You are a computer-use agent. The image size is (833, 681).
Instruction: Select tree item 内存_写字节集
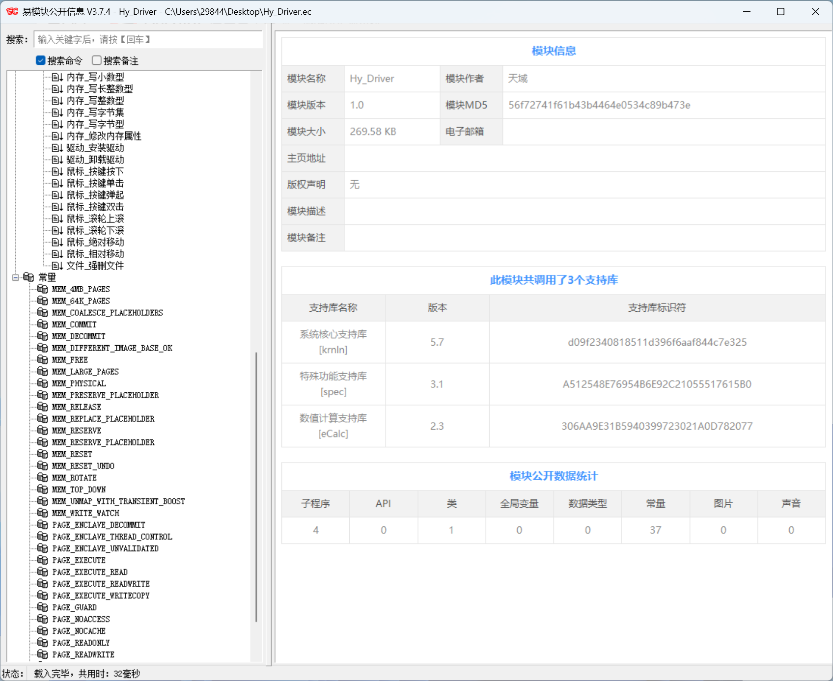pos(95,112)
